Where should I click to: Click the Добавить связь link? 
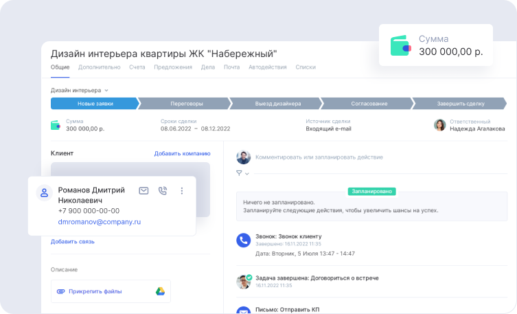pos(73,241)
